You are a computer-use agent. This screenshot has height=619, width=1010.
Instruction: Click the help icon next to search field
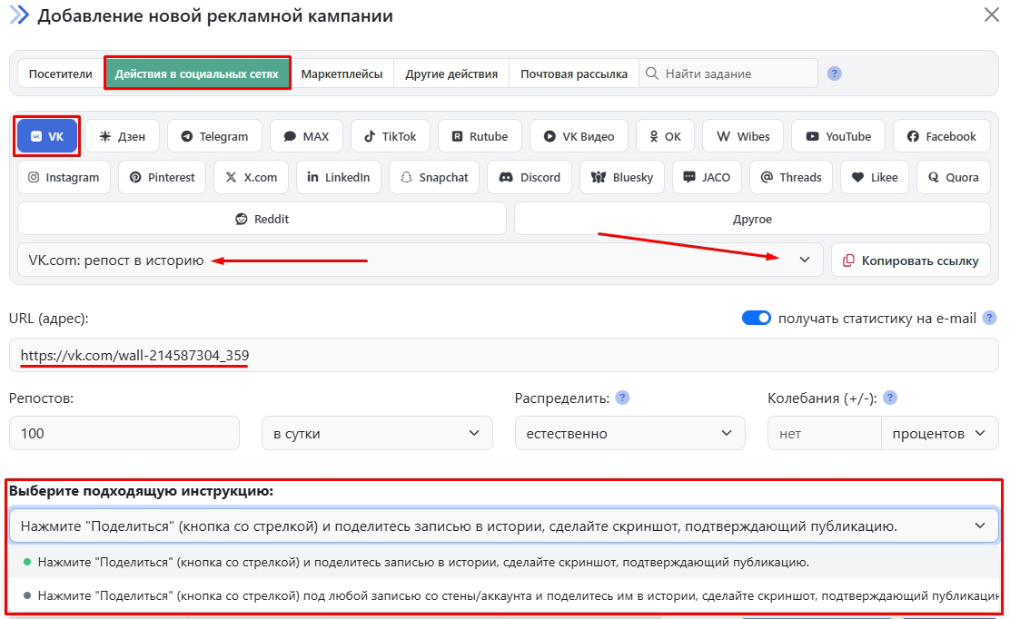pyautogui.click(x=834, y=74)
